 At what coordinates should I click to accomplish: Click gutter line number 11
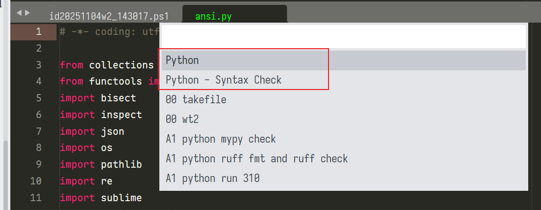(36, 198)
